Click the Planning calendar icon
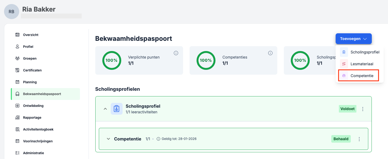The height and width of the screenshot is (159, 388). [18, 82]
